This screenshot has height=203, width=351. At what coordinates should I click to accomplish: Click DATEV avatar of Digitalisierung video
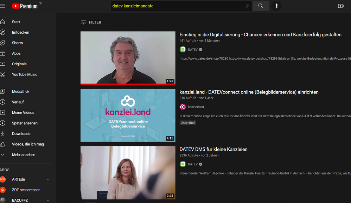183,50
